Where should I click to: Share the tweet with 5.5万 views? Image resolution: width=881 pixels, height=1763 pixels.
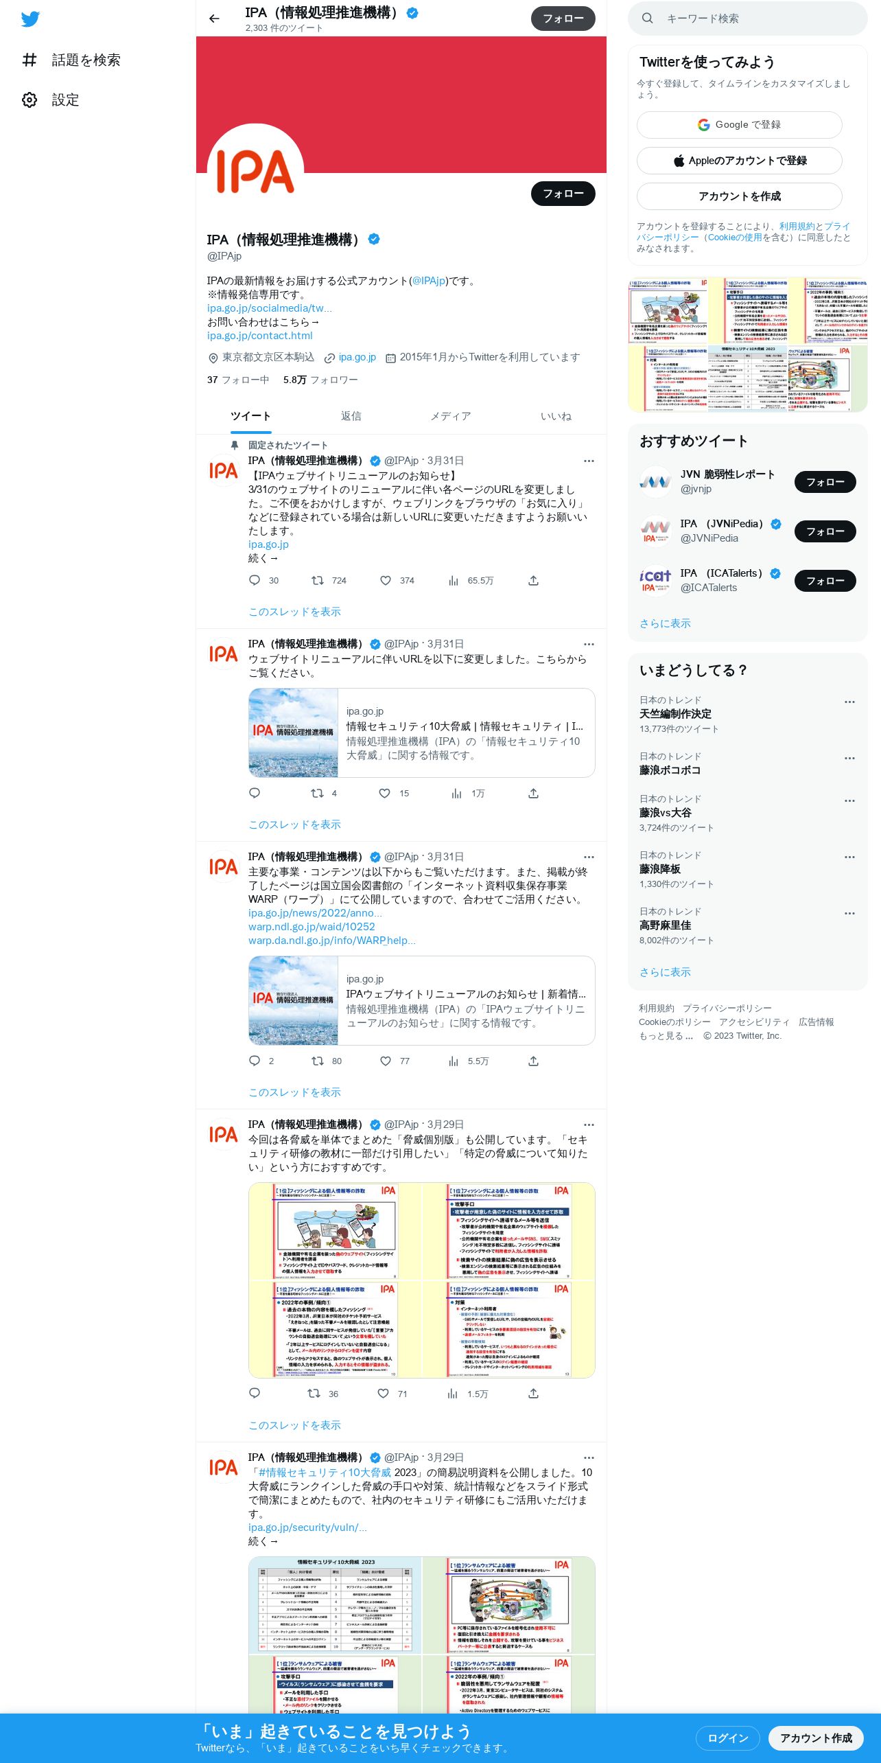533,1061
